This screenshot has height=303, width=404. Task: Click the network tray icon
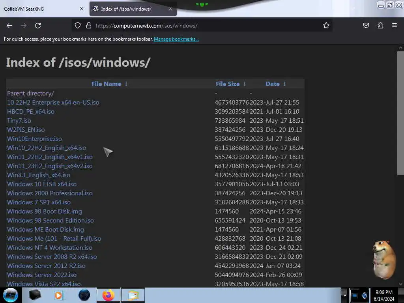pyautogui.click(x=355, y=295)
